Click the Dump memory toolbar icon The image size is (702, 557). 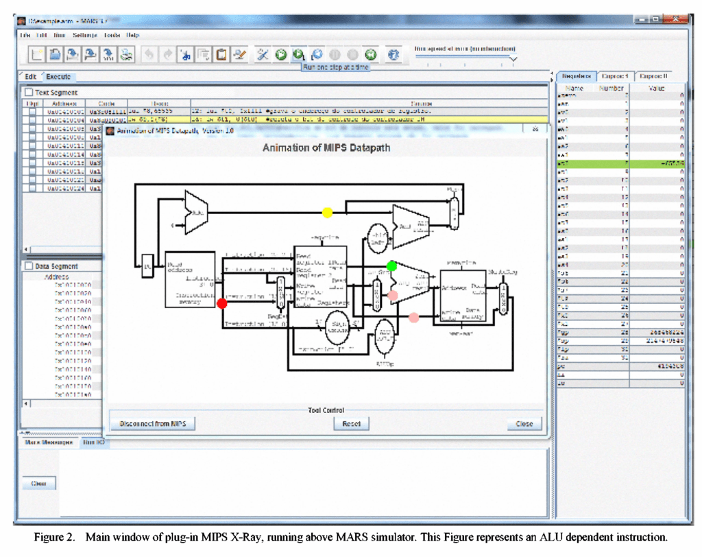tap(108, 55)
